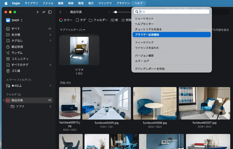This screenshot has height=149, width=233.
Task: Open the ウインドウ menu
Action: tap(105, 3)
